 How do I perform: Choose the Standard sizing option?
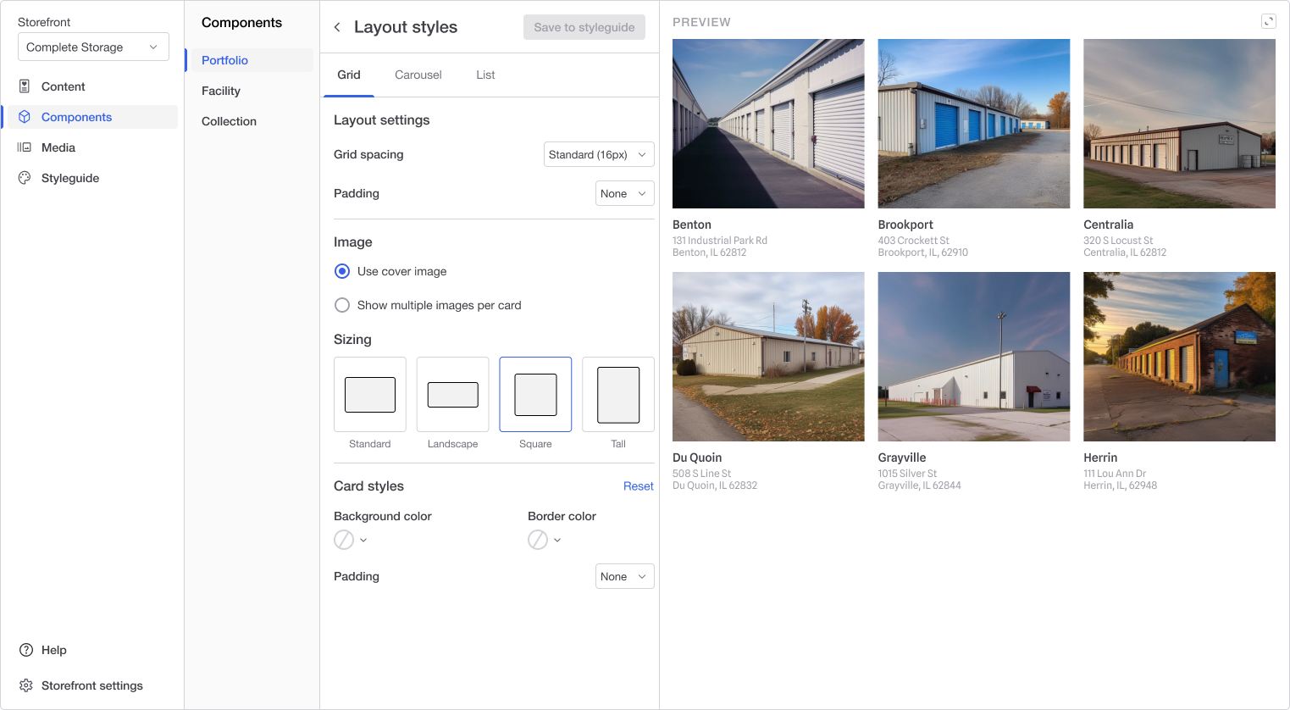pos(370,395)
